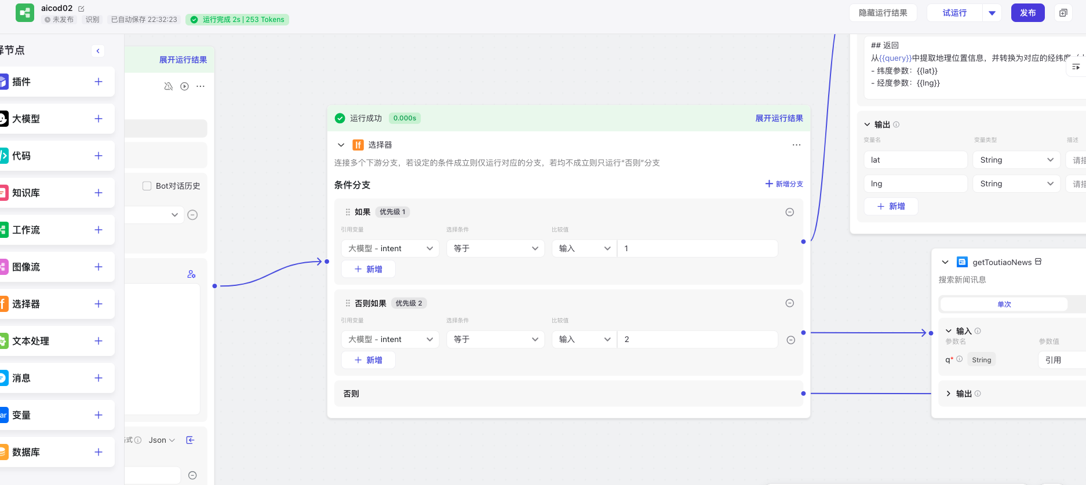This screenshot has width=1086, height=485.
Task: Click 隐藏运行结果 button
Action: coord(883,13)
